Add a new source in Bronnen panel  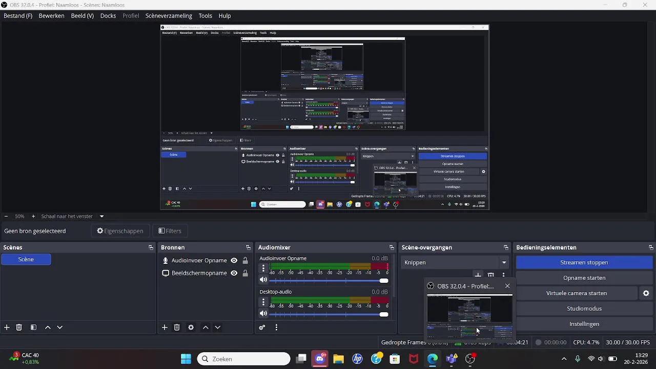165,327
